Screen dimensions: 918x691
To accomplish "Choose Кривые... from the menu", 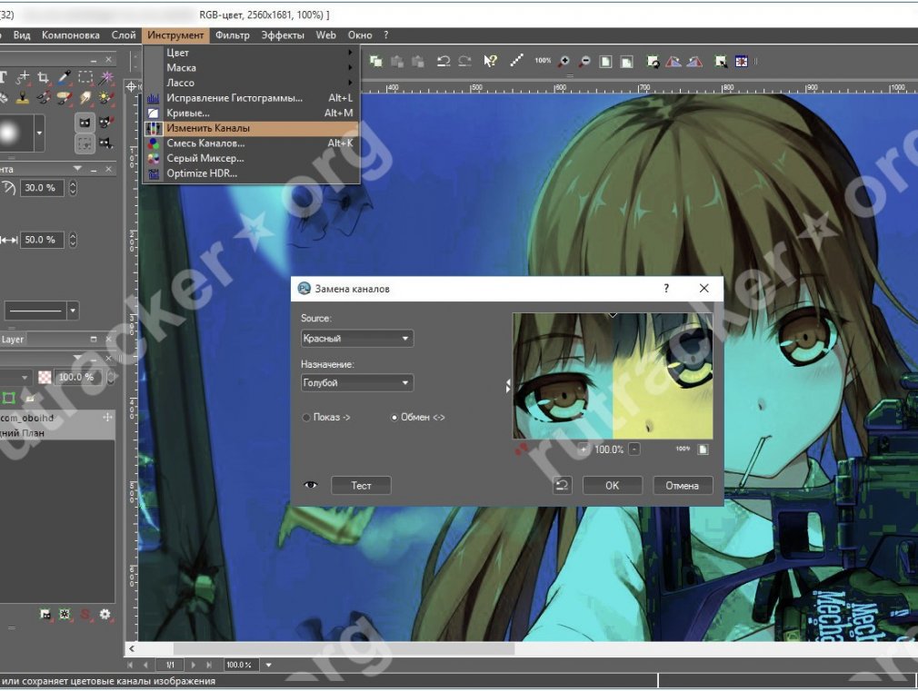I will (251, 113).
